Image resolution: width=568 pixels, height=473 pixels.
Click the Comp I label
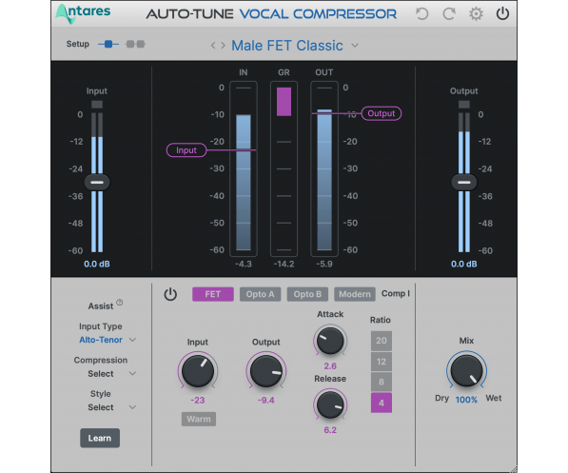(395, 293)
